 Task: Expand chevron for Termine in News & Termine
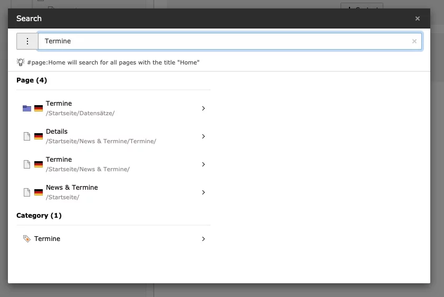(x=203, y=164)
